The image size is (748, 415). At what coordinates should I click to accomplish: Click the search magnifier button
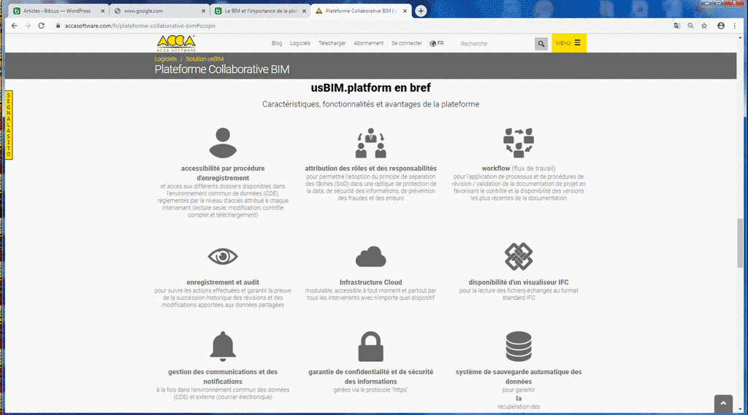pyautogui.click(x=541, y=43)
